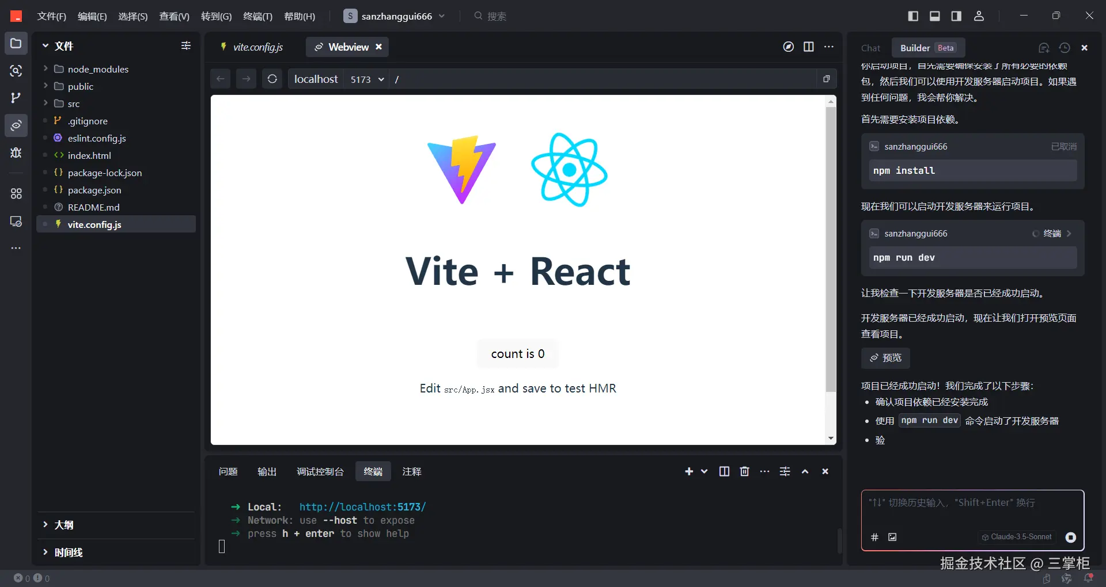Image resolution: width=1106 pixels, height=587 pixels.
Task: Select the Builder Beta tab
Action: pos(929,48)
